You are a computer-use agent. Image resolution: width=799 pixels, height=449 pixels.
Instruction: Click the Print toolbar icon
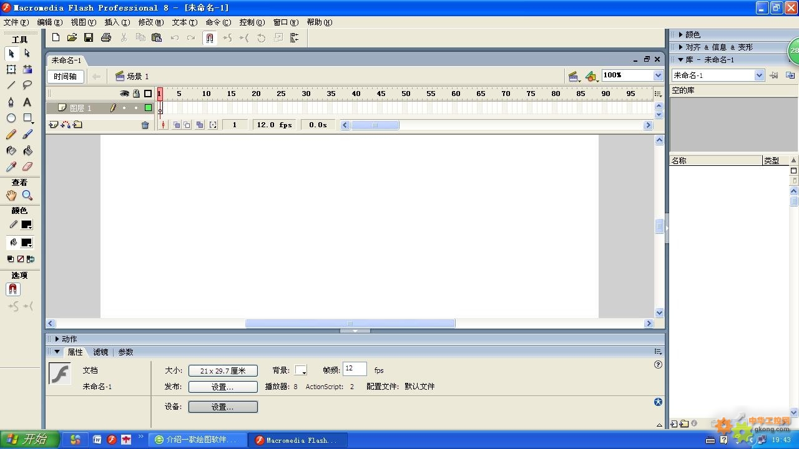point(106,37)
